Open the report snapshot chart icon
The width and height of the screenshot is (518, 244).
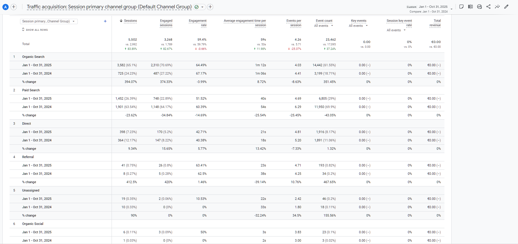[x=479, y=7]
